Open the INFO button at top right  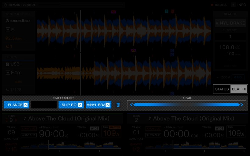pyautogui.click(x=239, y=5)
